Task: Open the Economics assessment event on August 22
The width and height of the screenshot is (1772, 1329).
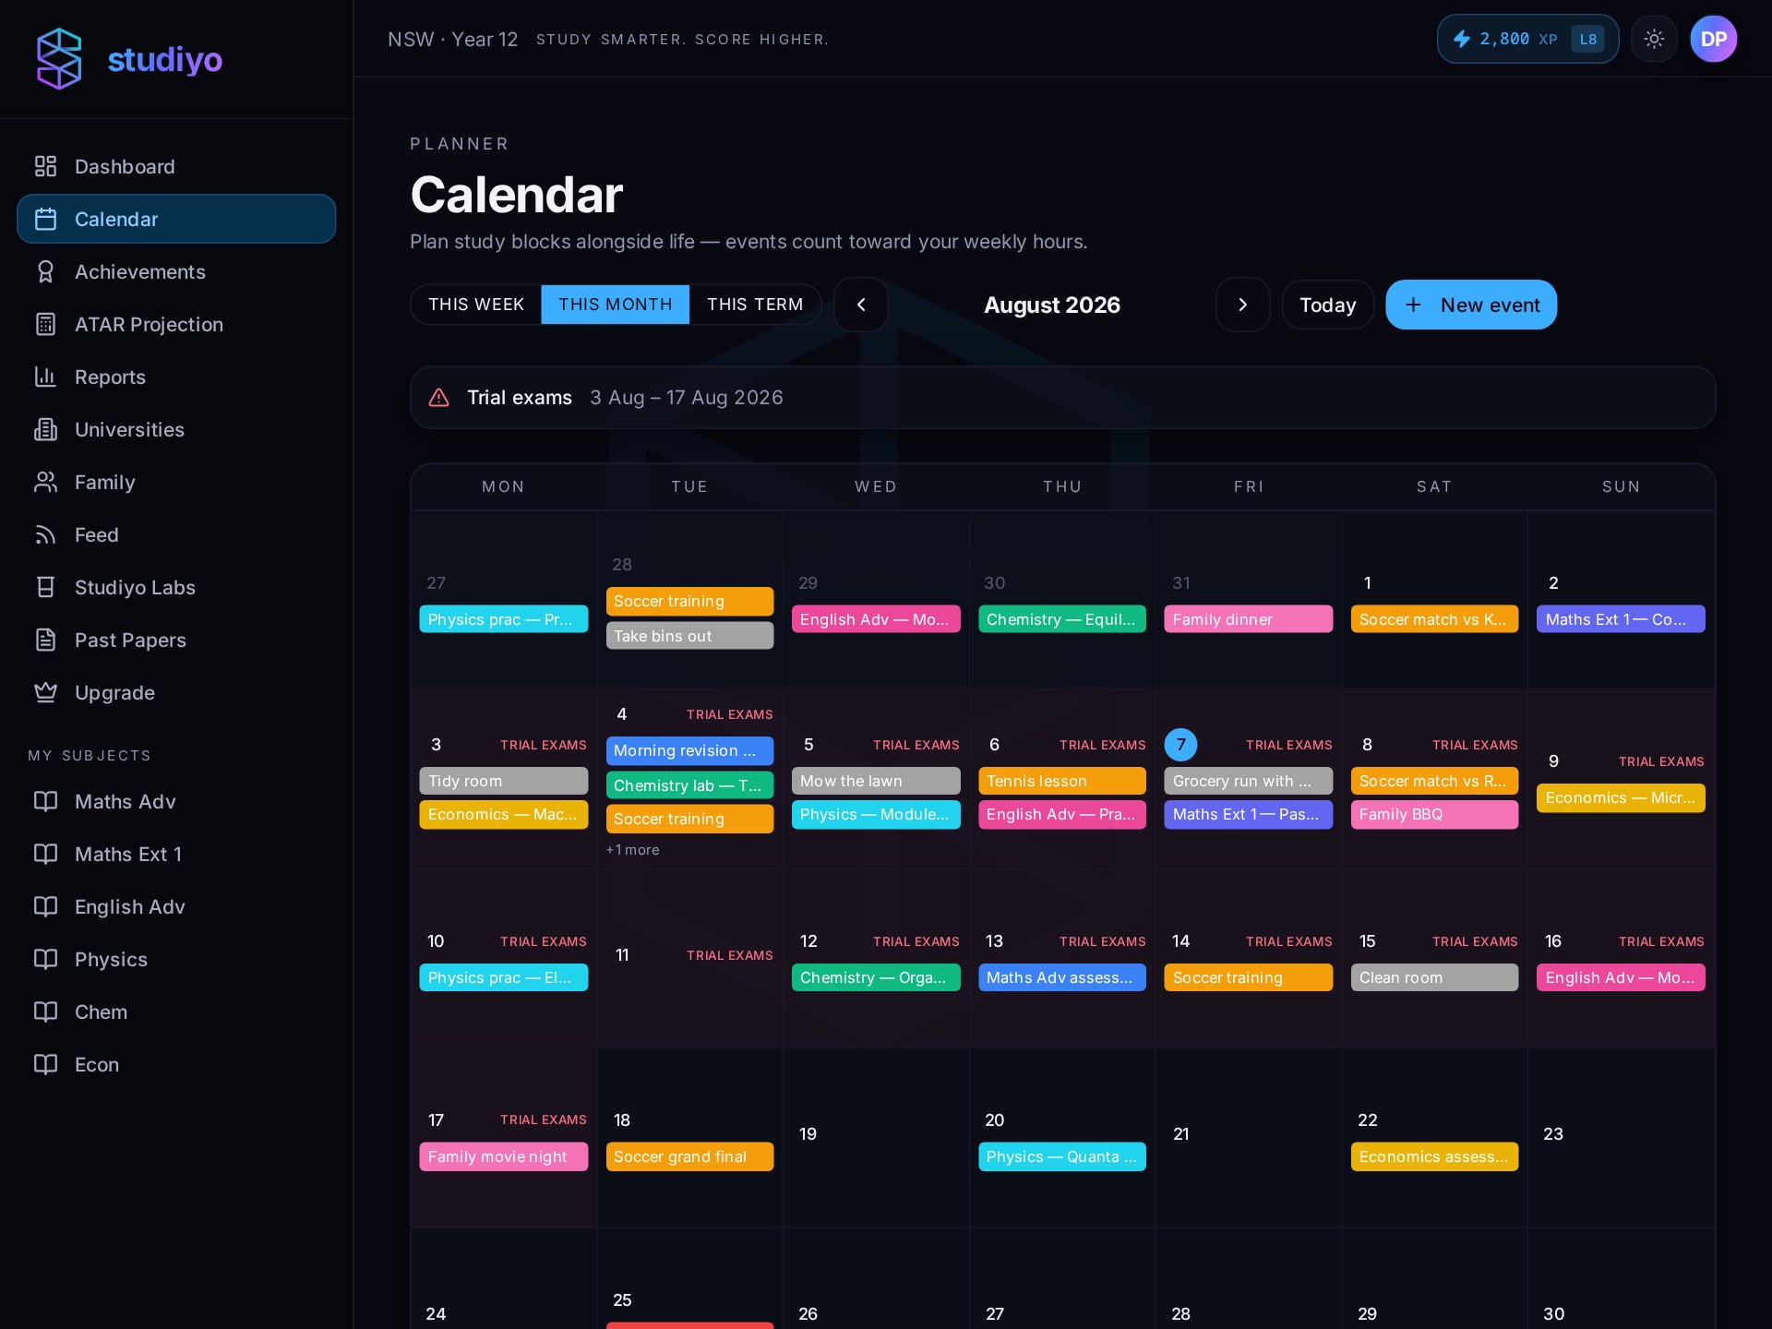Action: click(x=1434, y=1156)
